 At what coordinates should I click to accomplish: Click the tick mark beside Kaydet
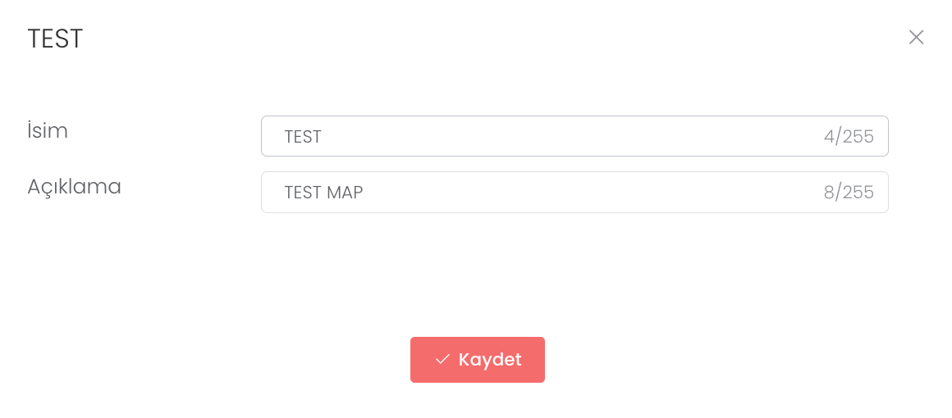[442, 360]
